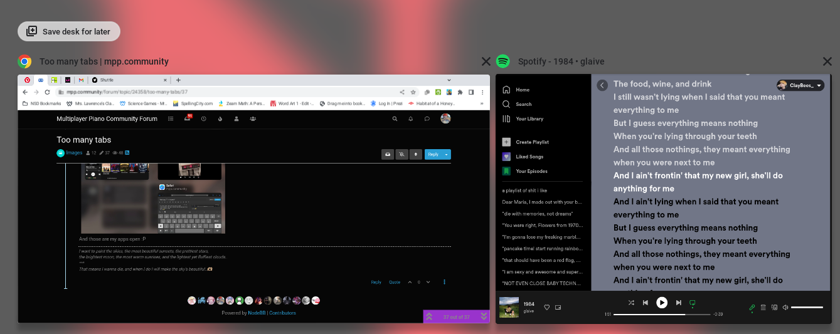
Task: Open picture-in-picture next to 1984 heart
Action: click(558, 307)
